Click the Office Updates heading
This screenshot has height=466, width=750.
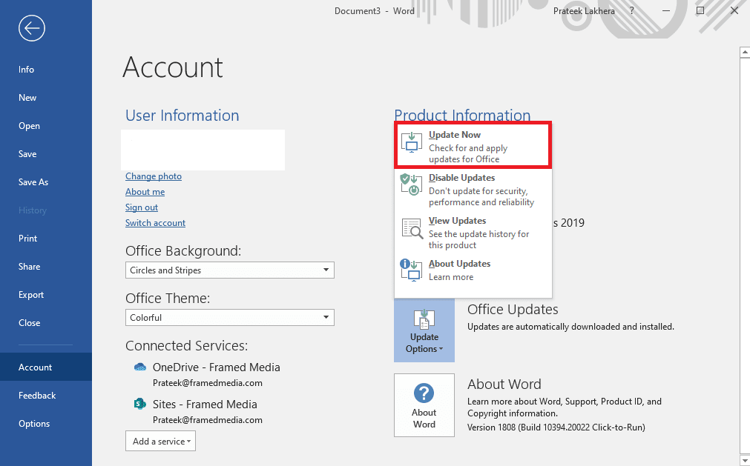coord(513,310)
